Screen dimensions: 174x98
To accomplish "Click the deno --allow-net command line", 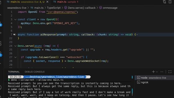I will tap(37, 80).
